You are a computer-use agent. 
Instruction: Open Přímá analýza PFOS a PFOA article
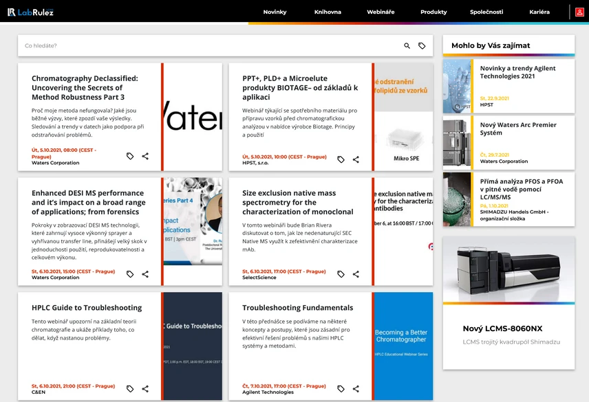pos(522,189)
